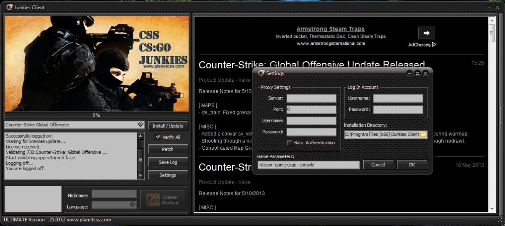Open Armstrong Steam Traps ad link
The image size is (505, 226).
331,29
